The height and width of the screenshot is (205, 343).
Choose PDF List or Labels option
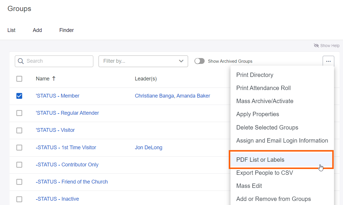260,160
